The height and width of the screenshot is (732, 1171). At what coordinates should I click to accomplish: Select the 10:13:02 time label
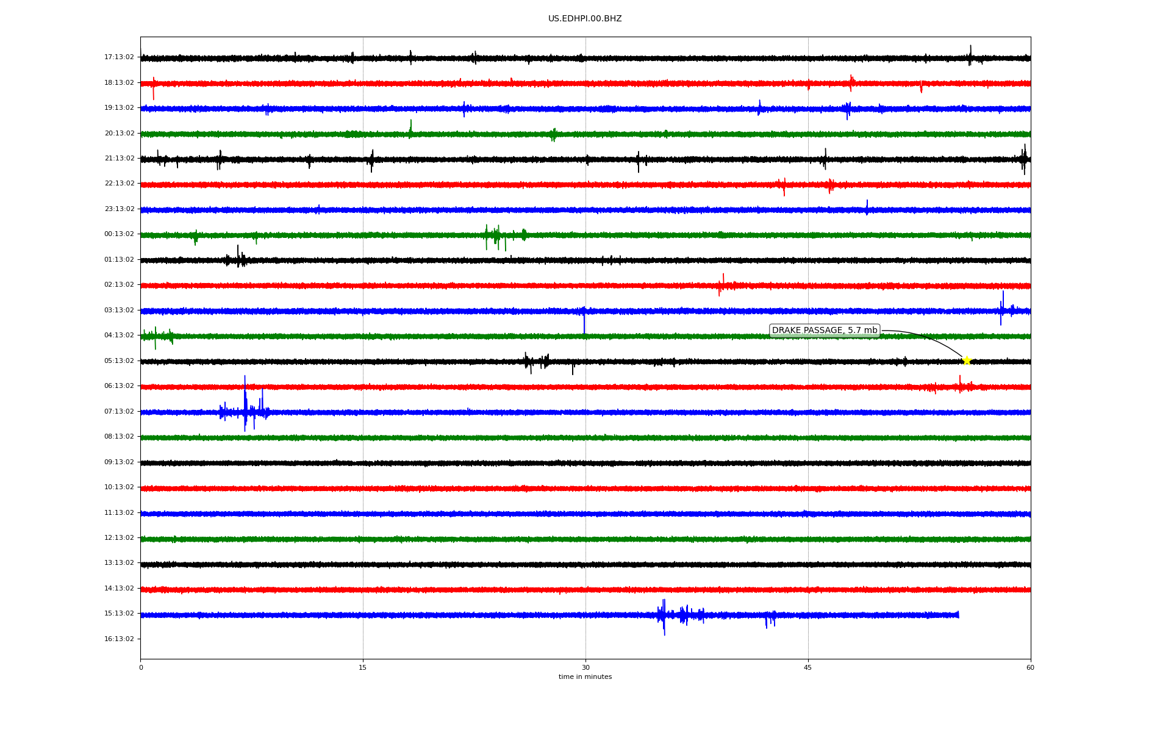click(x=119, y=487)
